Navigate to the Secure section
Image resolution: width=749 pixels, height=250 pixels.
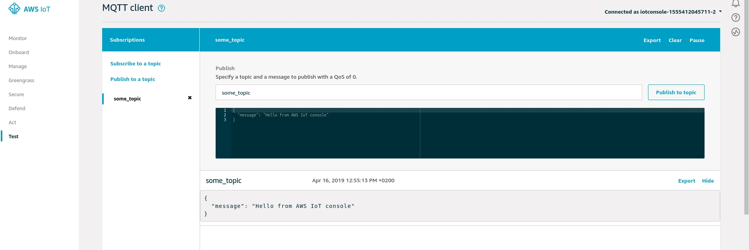[x=16, y=95]
